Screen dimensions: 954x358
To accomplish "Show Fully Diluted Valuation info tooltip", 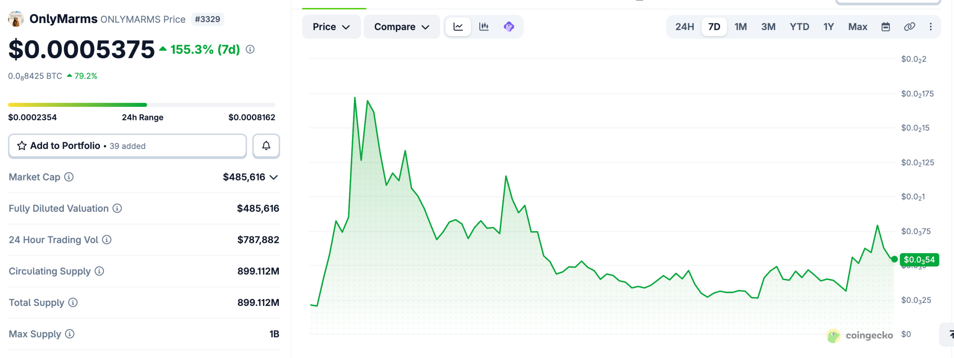I will [117, 208].
